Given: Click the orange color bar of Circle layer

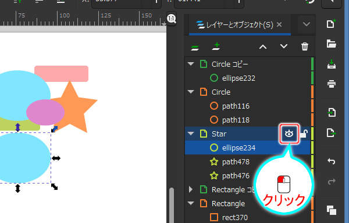Looking at the screenshot, I should 312,92.
